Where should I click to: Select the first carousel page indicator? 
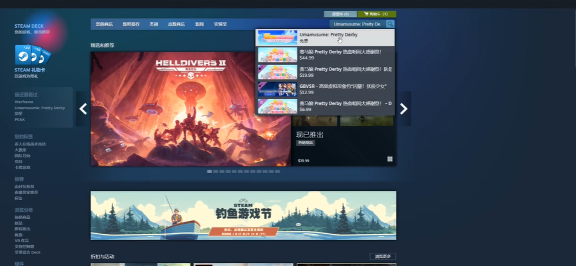click(209, 171)
